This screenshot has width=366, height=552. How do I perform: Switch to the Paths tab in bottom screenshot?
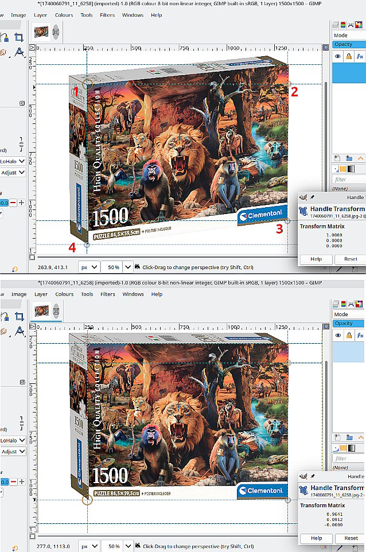point(351,304)
